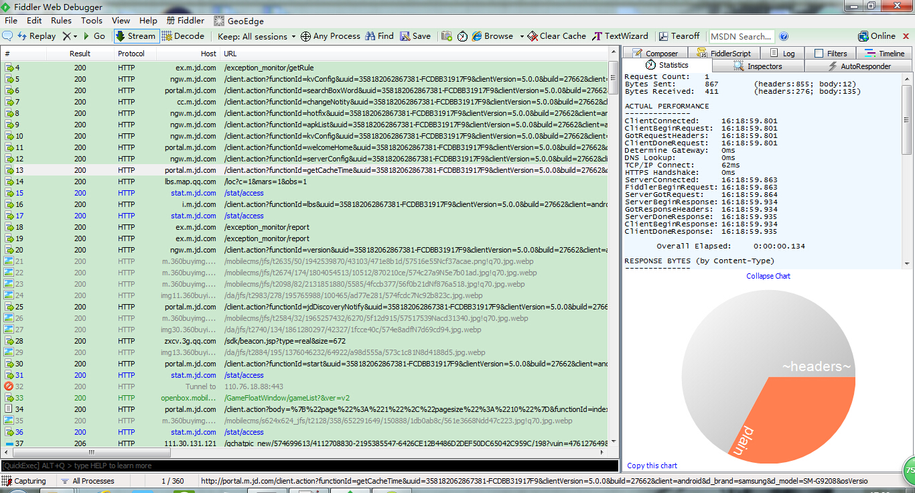The width and height of the screenshot is (915, 493).
Task: Resume sessions with the Go button
Action: pos(94,36)
